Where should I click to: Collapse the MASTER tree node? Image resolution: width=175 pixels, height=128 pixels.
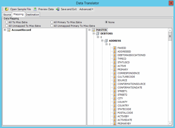pyautogui.click(x=89, y=30)
